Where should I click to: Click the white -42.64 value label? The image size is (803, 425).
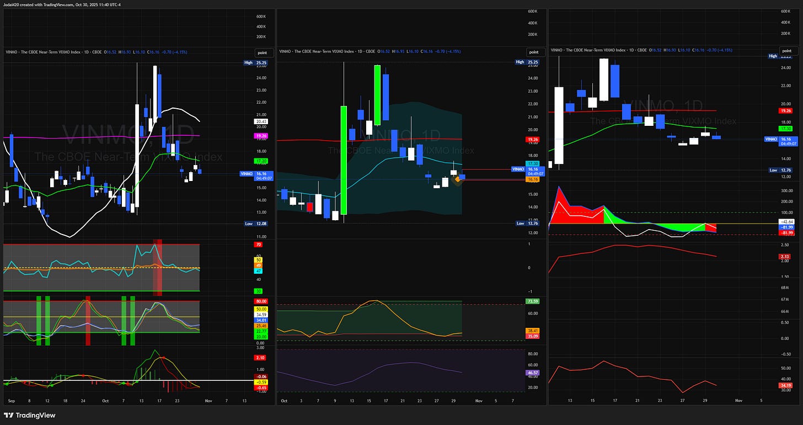785,221
